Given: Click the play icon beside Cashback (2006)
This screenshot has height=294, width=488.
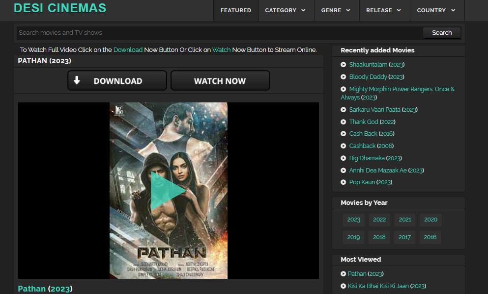Looking at the screenshot, I should (344, 146).
